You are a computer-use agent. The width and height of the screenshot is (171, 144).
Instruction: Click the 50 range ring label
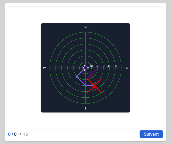tap(115, 66)
